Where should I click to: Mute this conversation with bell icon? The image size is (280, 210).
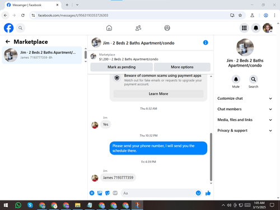(x=236, y=80)
